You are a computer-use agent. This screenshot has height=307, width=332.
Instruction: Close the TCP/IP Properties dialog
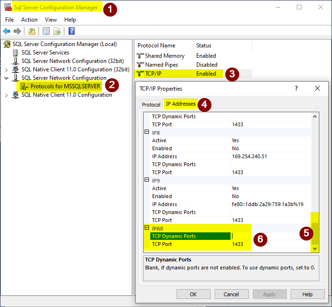(317, 89)
